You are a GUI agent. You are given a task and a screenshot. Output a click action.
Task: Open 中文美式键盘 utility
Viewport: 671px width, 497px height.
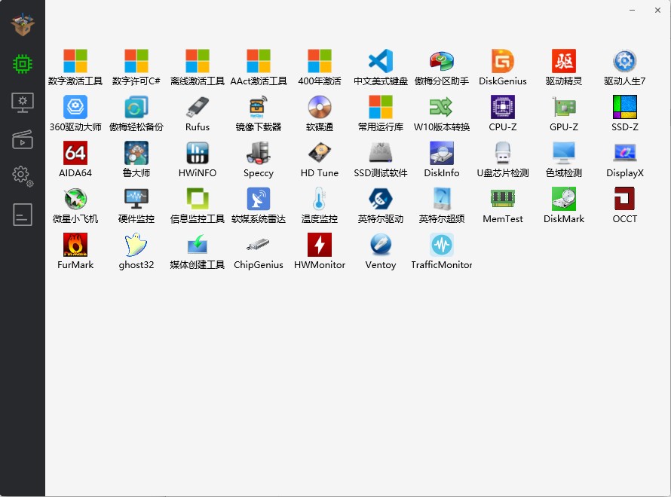[381, 68]
